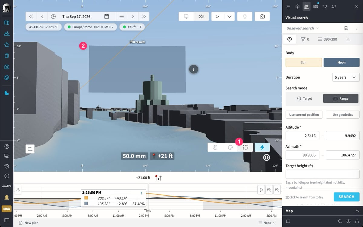Viewport: 363px width, 227px height.
Task: Open the search more options menu
Action: [356, 28]
